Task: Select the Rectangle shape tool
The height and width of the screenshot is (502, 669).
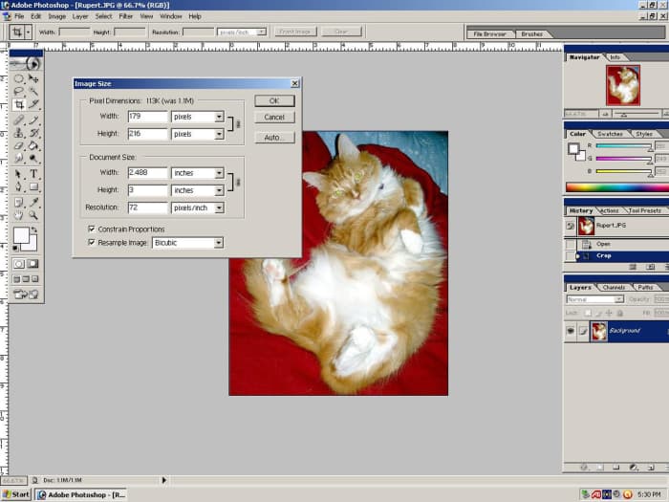Action: pyautogui.click(x=33, y=186)
